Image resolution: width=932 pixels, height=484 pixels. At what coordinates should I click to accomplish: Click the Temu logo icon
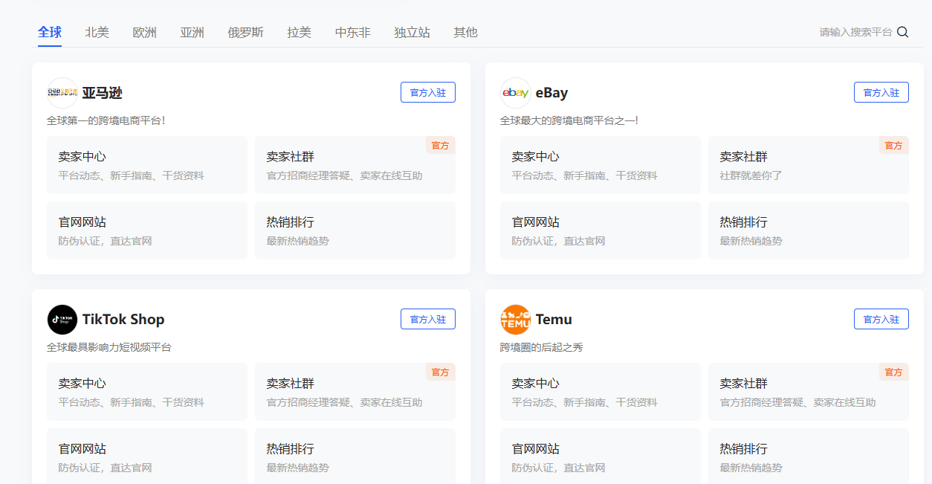tap(516, 320)
